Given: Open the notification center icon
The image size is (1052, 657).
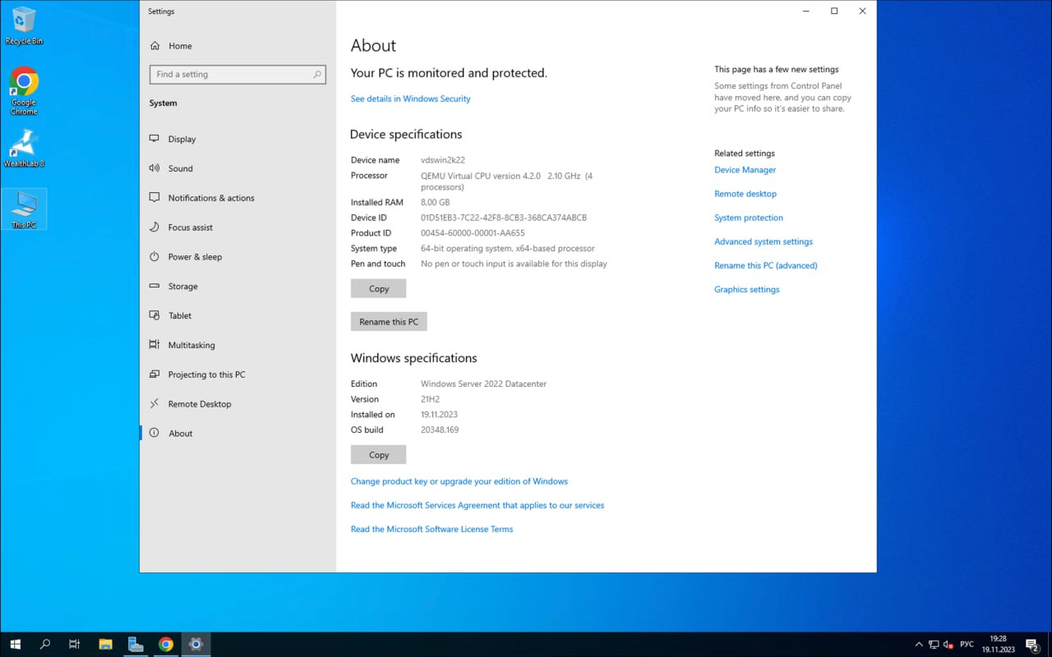Looking at the screenshot, I should pyautogui.click(x=1033, y=645).
